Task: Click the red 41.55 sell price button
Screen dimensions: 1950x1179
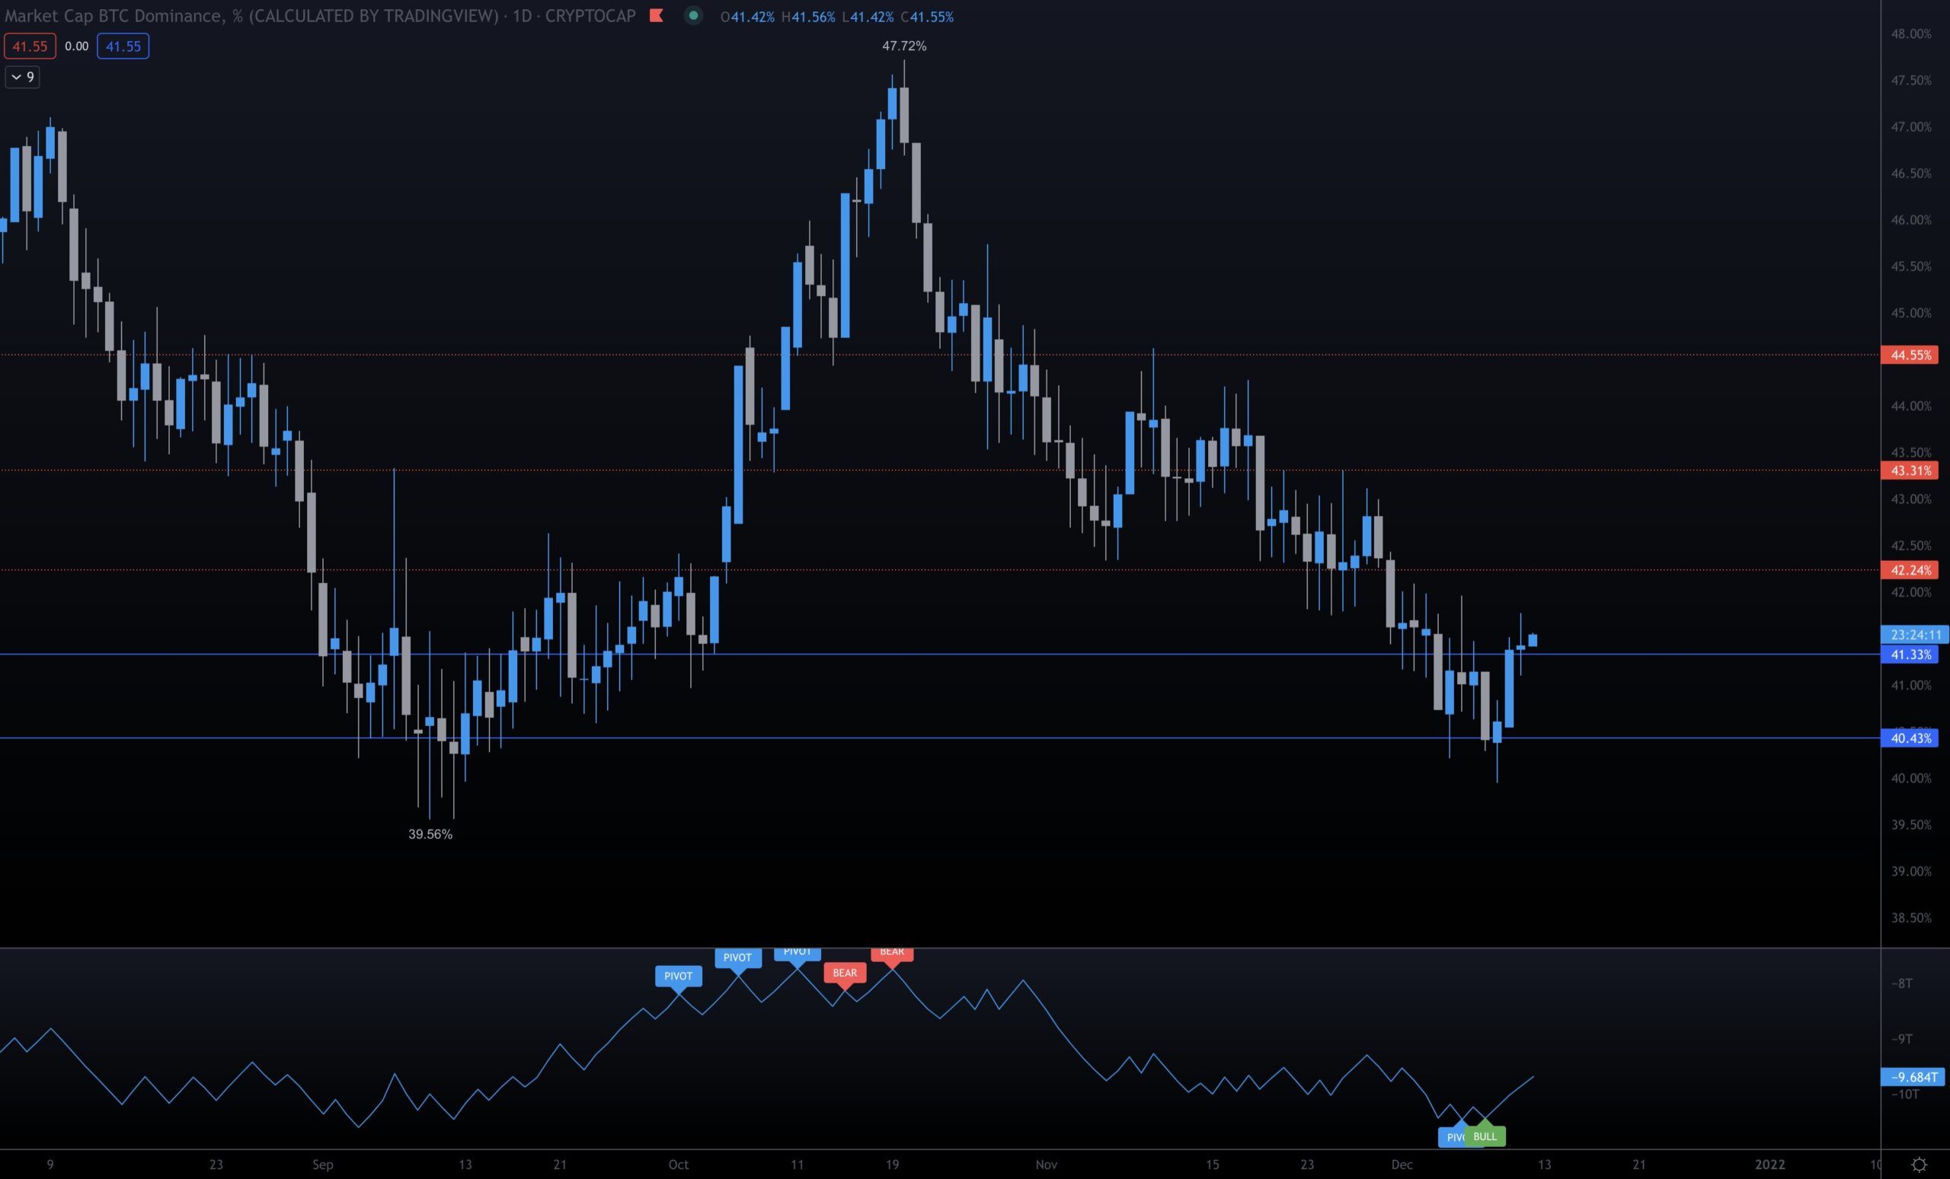Action: [30, 46]
